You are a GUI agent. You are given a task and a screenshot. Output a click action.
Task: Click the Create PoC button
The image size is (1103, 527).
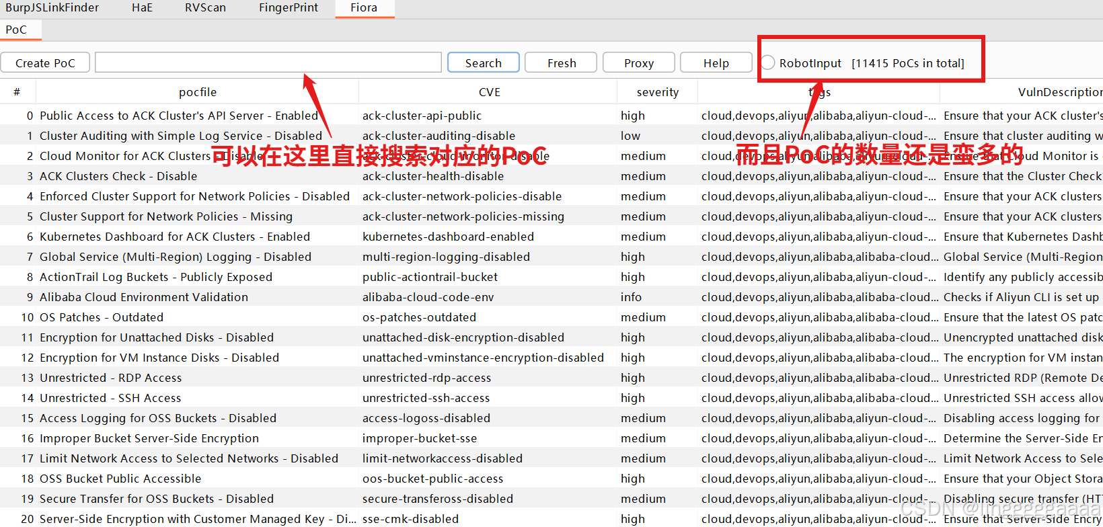click(46, 63)
